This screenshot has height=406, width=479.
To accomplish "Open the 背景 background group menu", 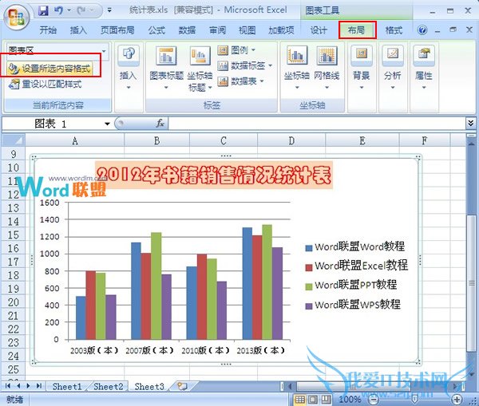I will click(362, 68).
